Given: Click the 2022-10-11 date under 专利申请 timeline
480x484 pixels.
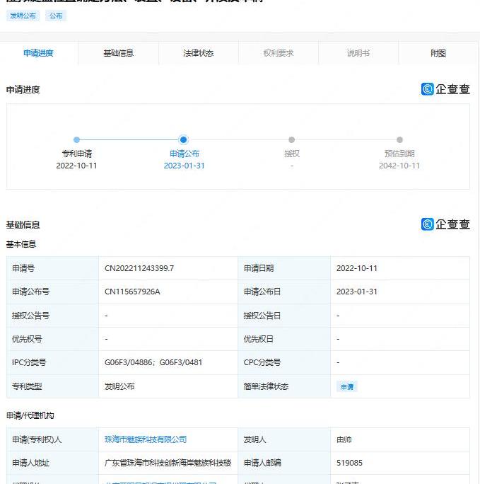Looking at the screenshot, I should point(76,166).
